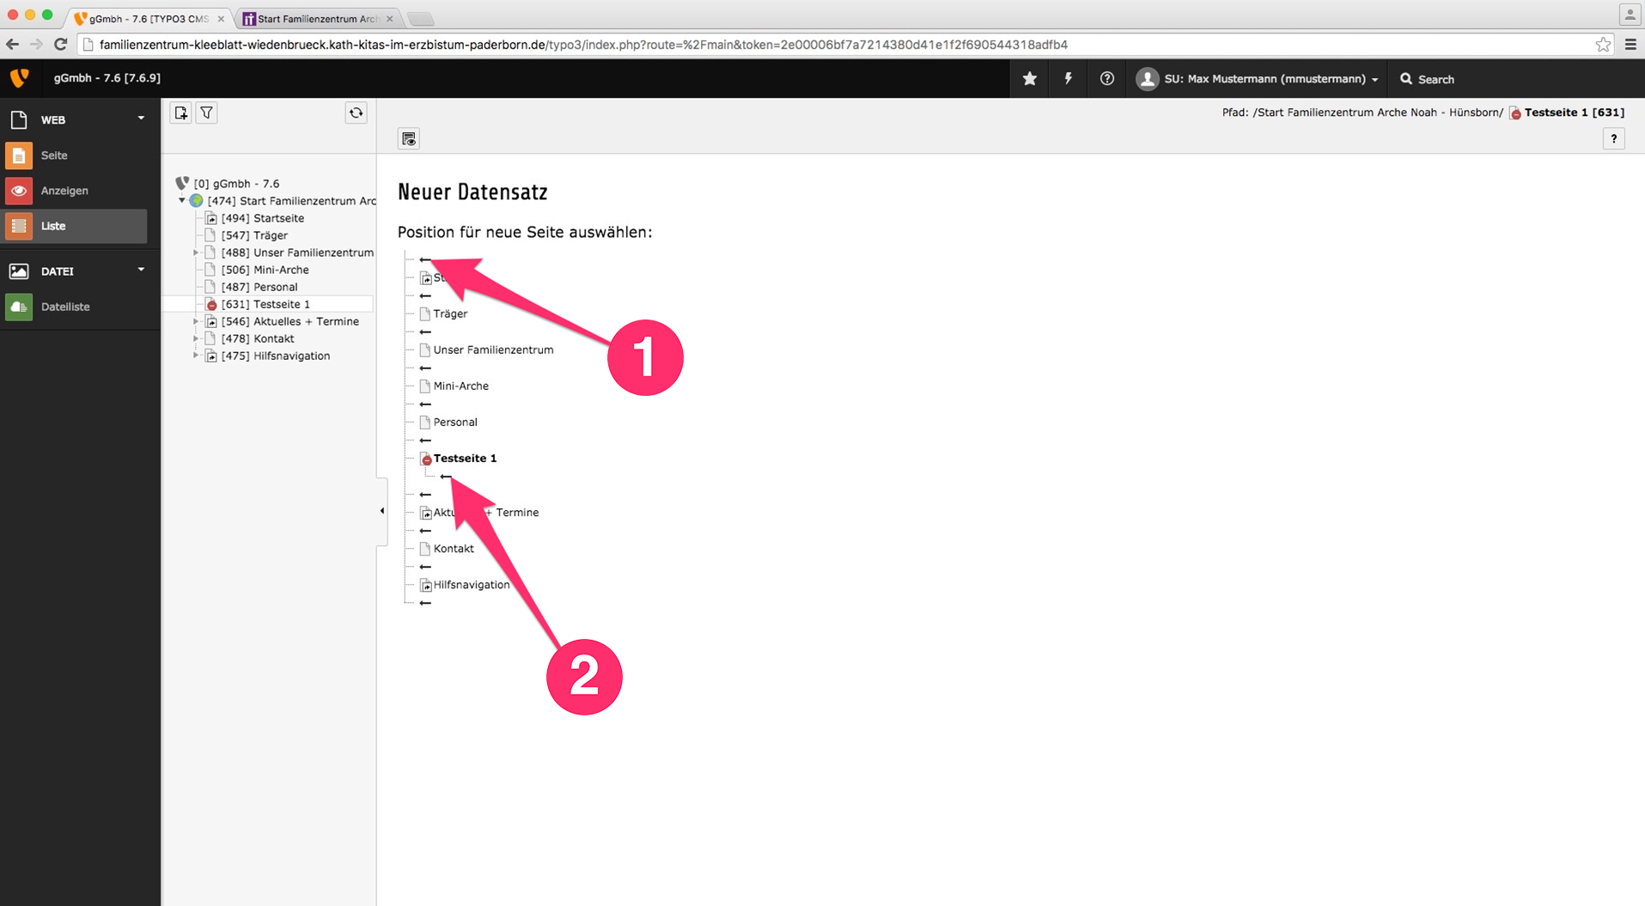
Task: Open the Dateiliste module
Action: (x=64, y=307)
